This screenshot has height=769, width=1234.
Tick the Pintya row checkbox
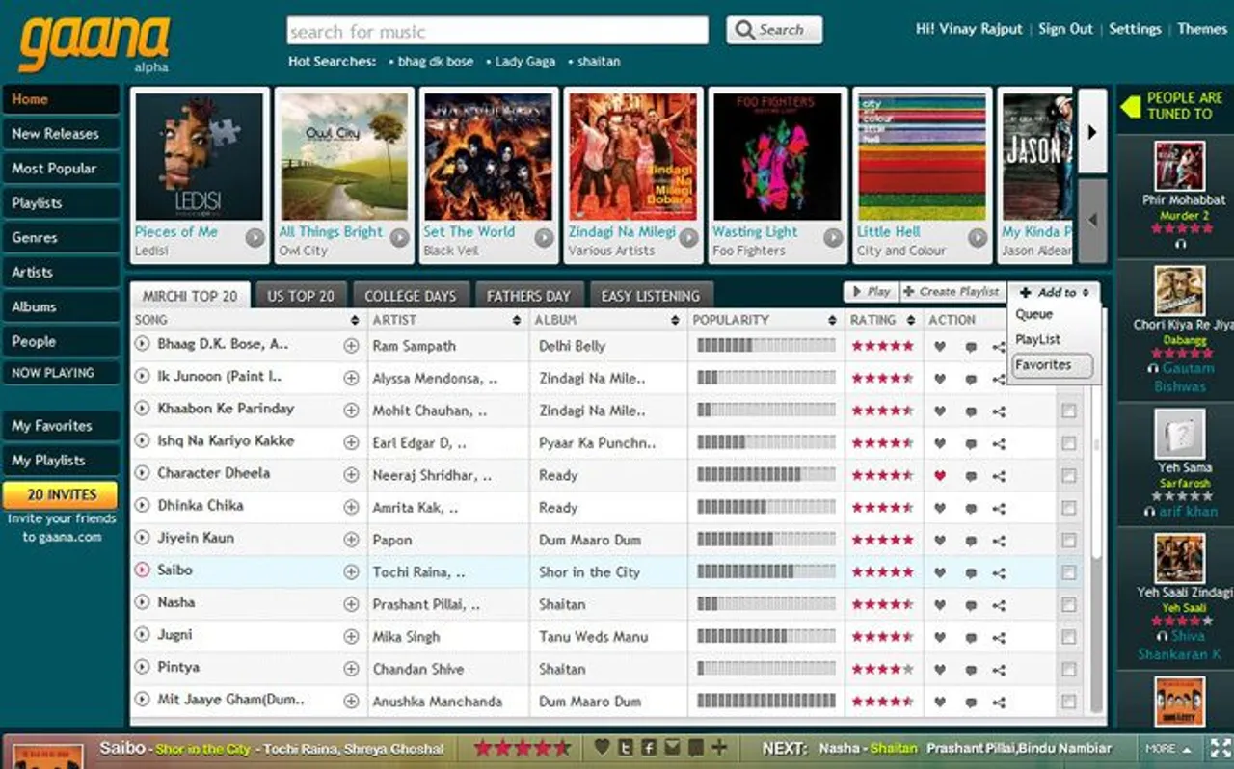pyautogui.click(x=1068, y=670)
